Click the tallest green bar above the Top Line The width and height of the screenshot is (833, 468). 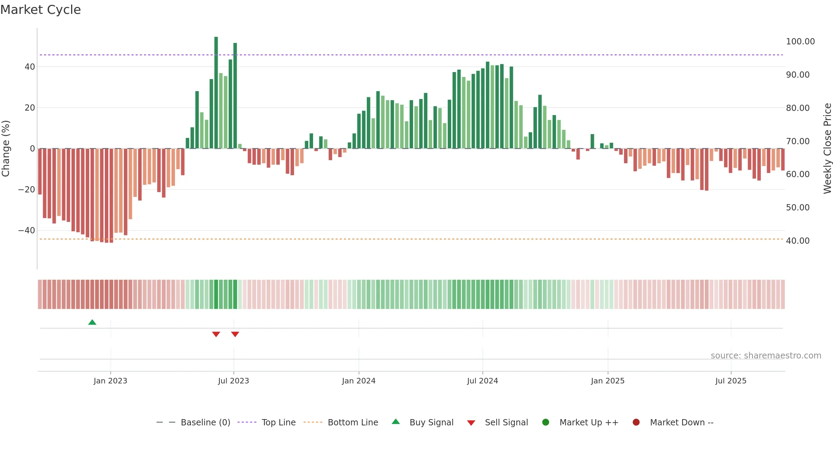(x=216, y=93)
